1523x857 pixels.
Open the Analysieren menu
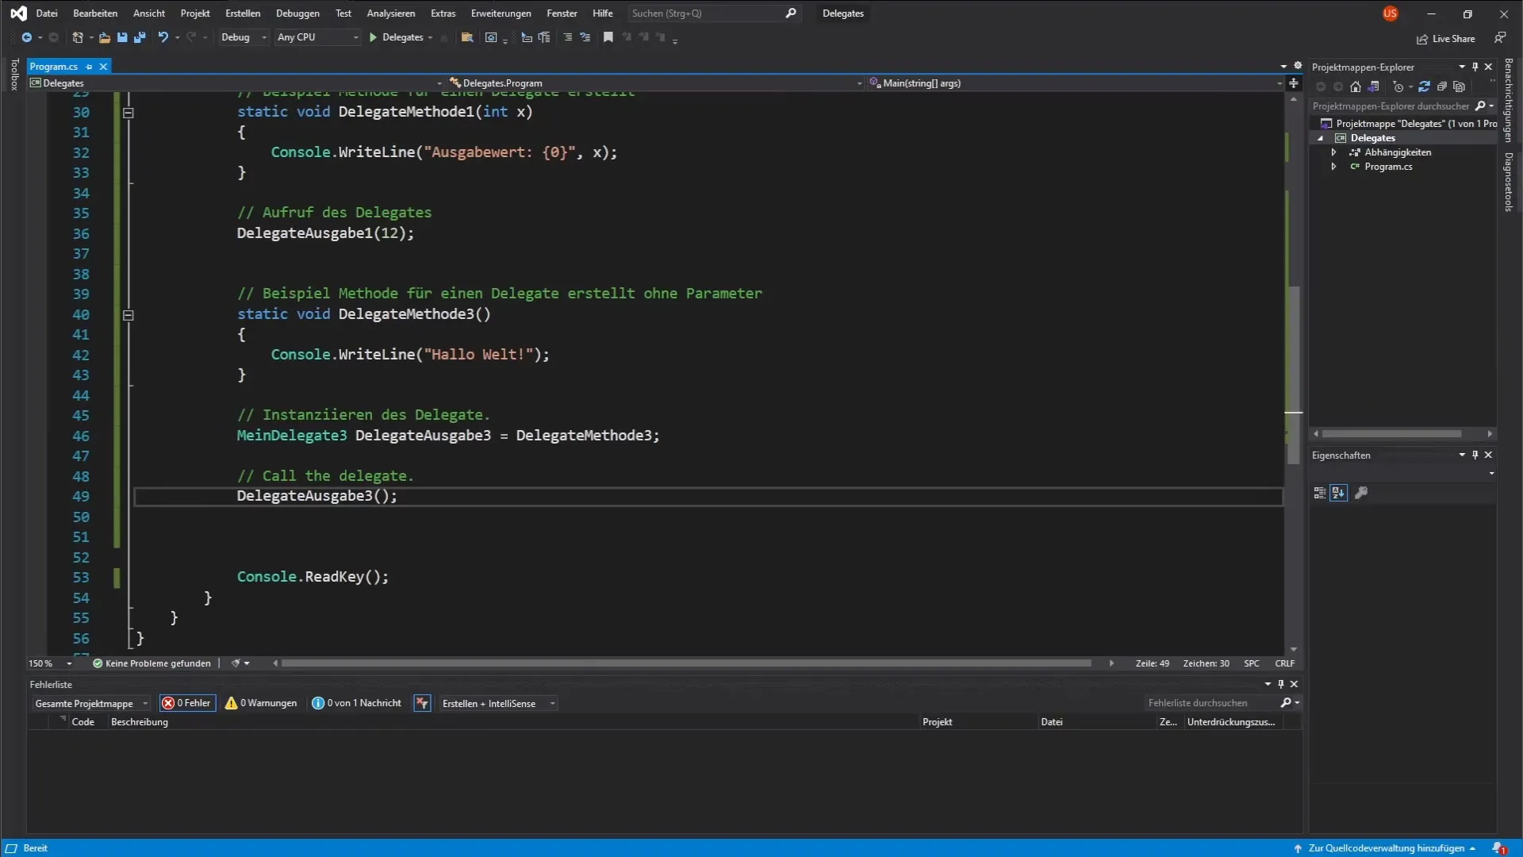390,13
